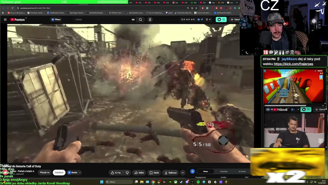Open the on-screen keyboard in search box
The height and width of the screenshot is (185, 328).
133,20
